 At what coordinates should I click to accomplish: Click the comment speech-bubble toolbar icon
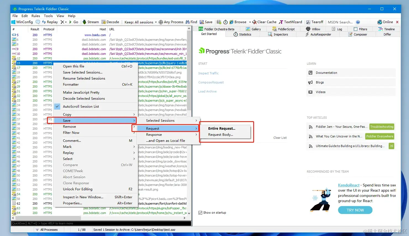pos(38,22)
